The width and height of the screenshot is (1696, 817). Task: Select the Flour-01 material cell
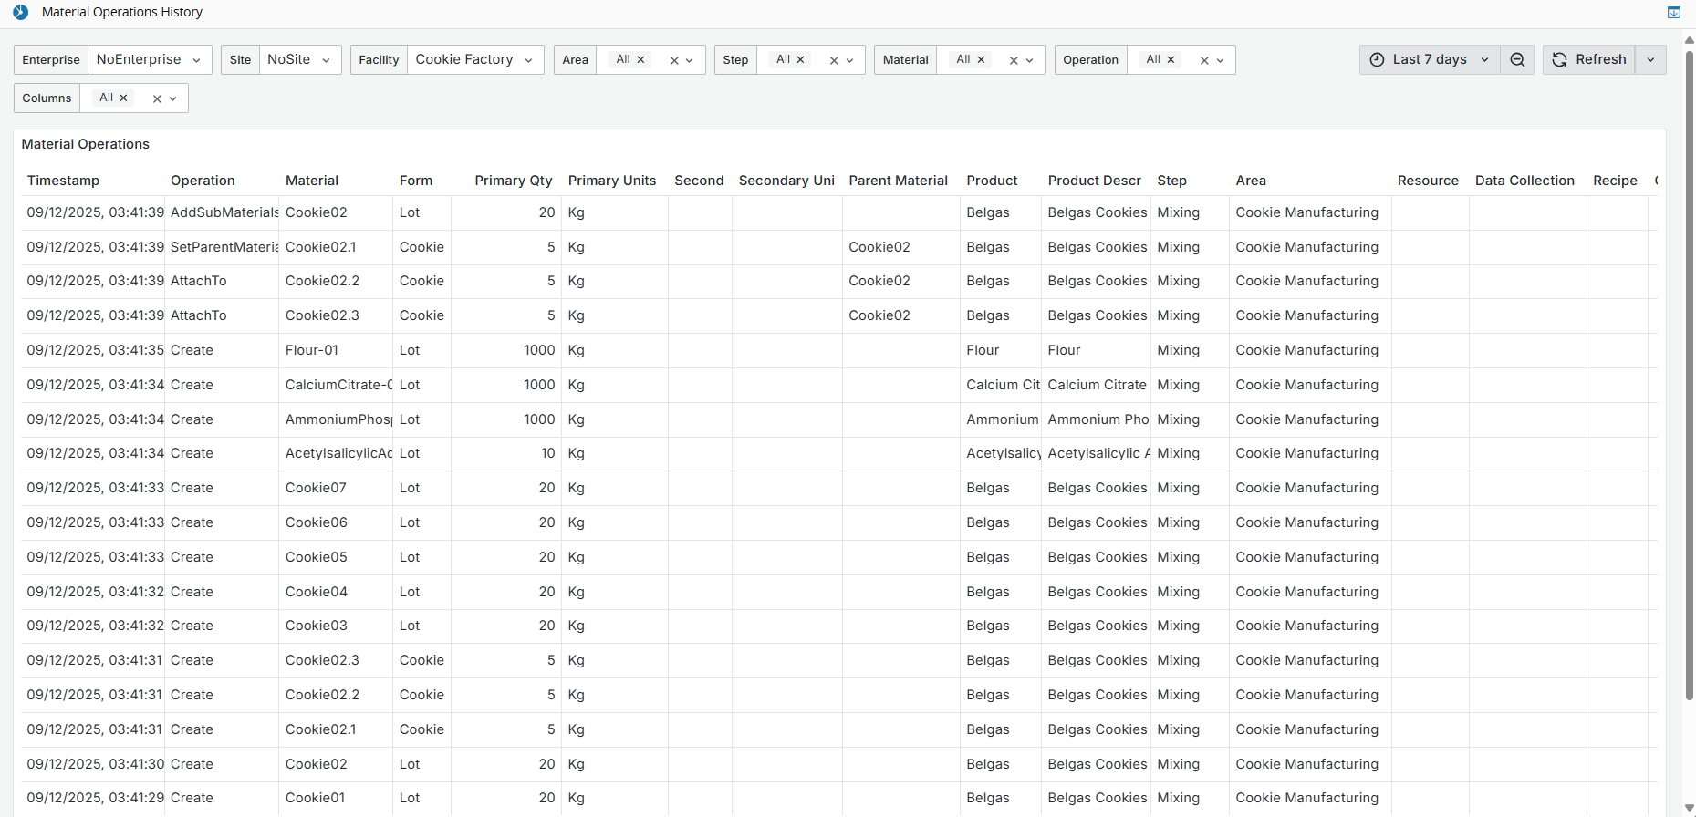click(x=312, y=350)
